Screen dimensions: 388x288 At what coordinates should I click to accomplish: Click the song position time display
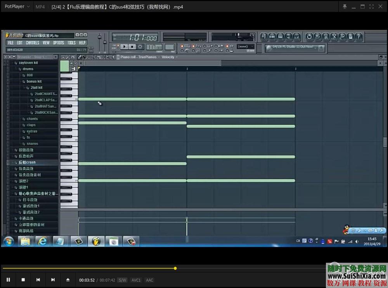tap(135, 37)
